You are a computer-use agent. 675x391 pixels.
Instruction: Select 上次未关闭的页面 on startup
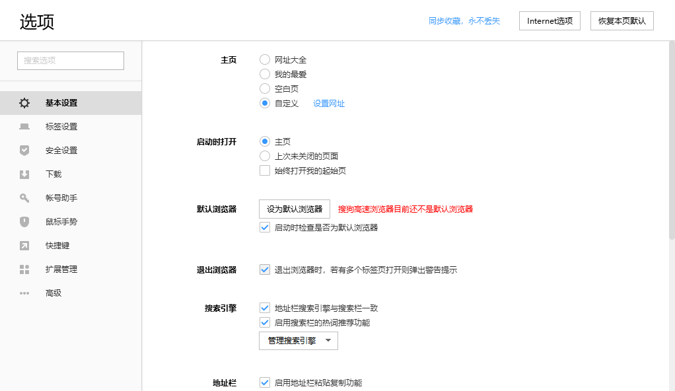coord(265,156)
